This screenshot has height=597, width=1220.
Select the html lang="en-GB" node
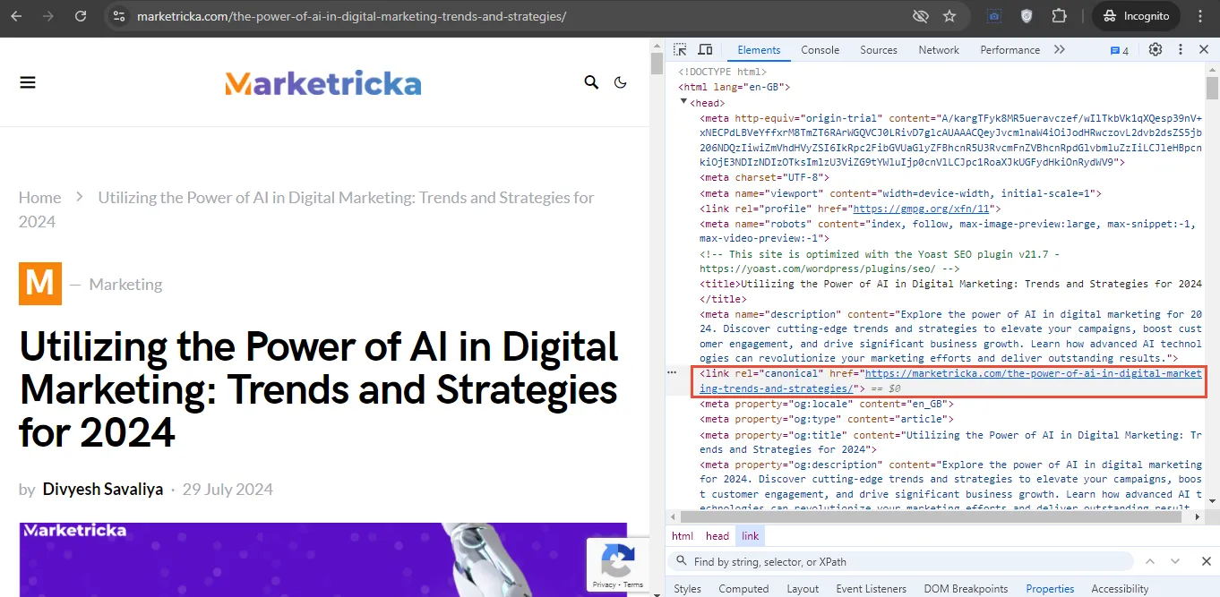(734, 87)
